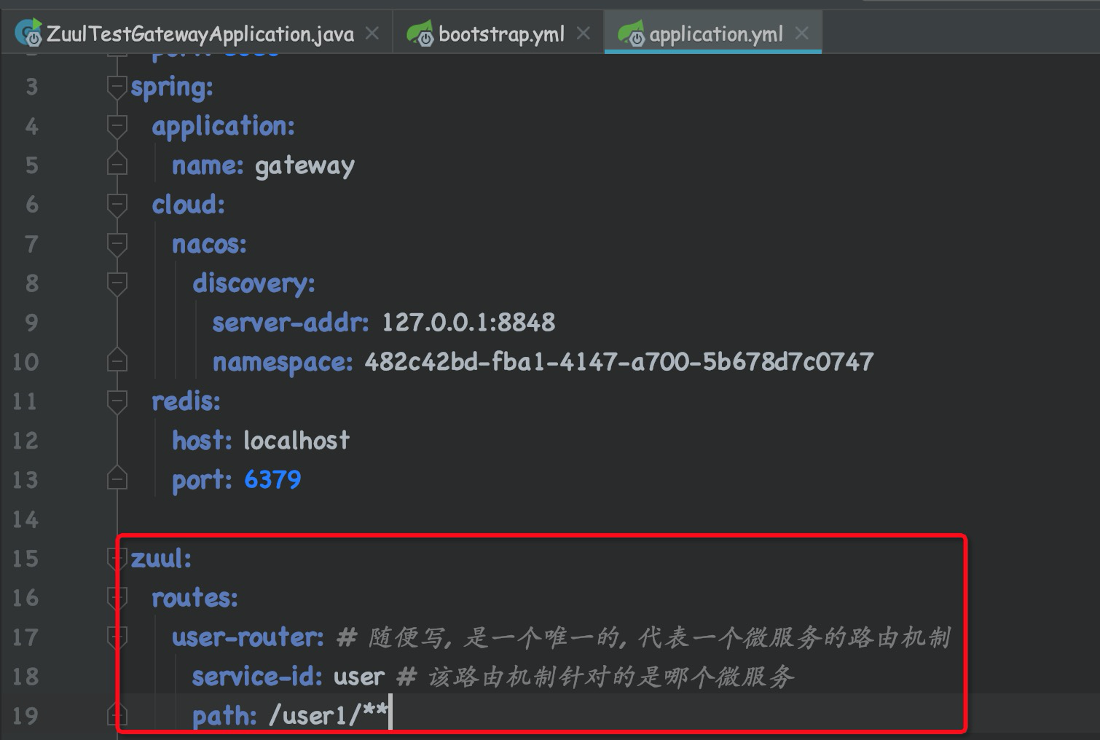Click the port value 6379

pos(272,480)
